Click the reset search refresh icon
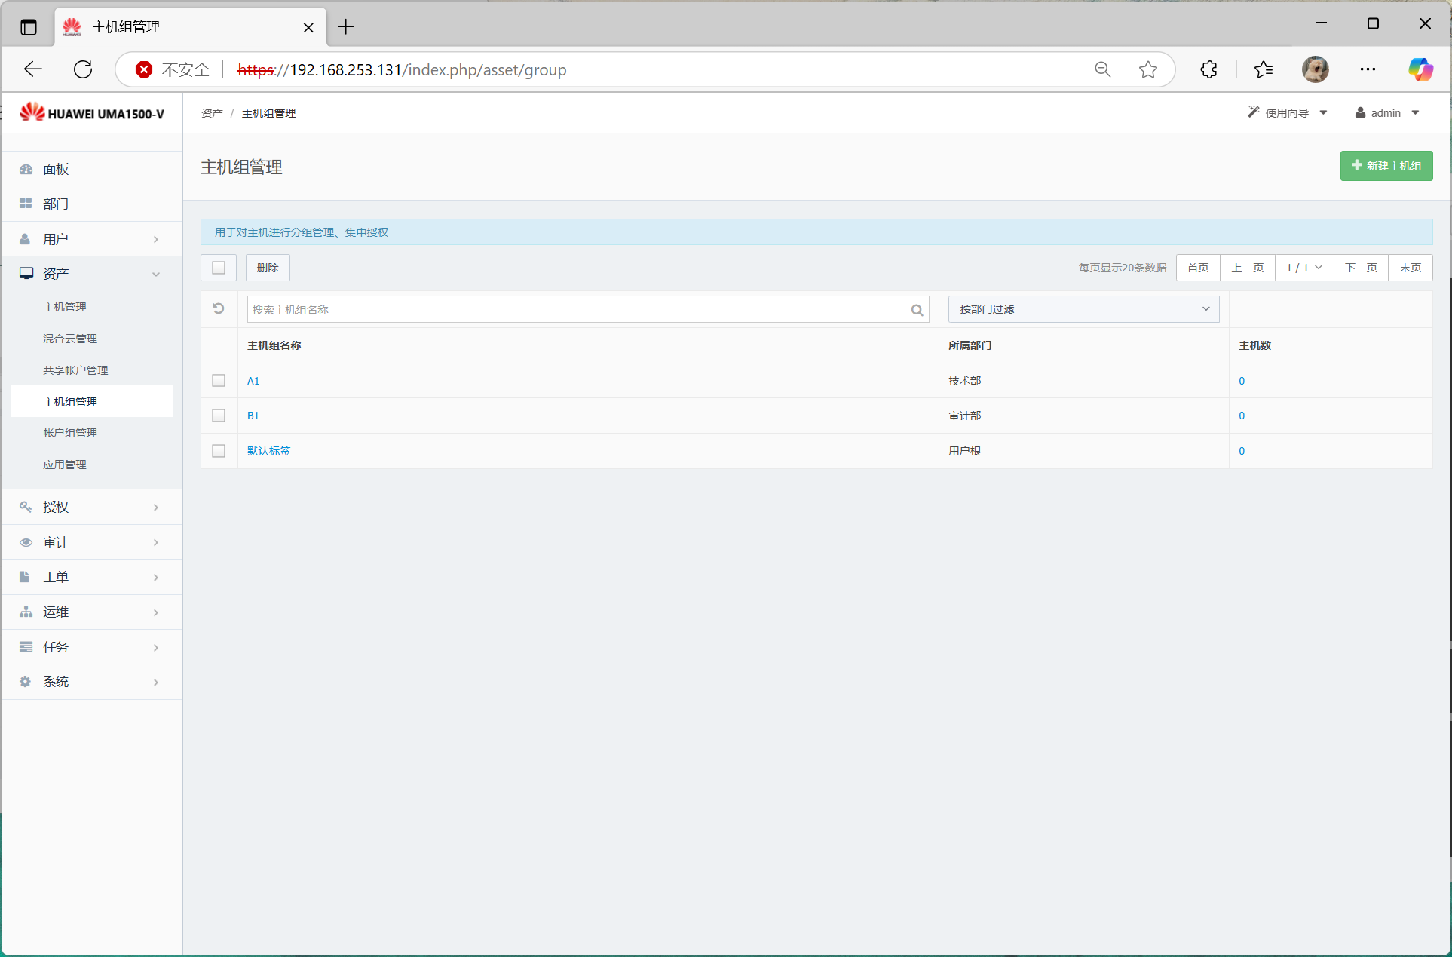The image size is (1452, 957). [x=219, y=309]
